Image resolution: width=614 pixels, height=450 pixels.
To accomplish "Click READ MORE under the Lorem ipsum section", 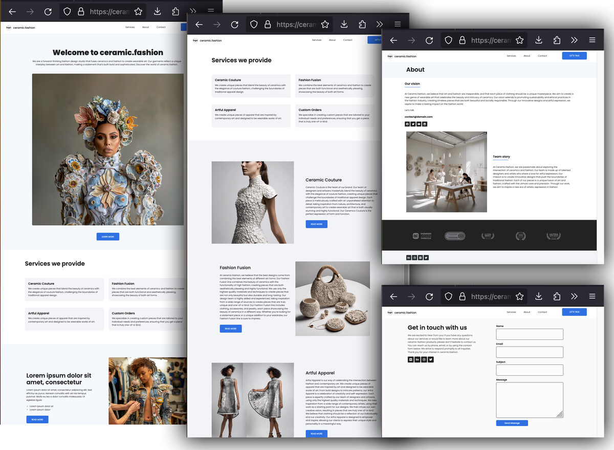I will (37, 419).
